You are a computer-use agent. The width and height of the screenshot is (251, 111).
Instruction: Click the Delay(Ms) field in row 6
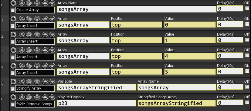pos(230,103)
